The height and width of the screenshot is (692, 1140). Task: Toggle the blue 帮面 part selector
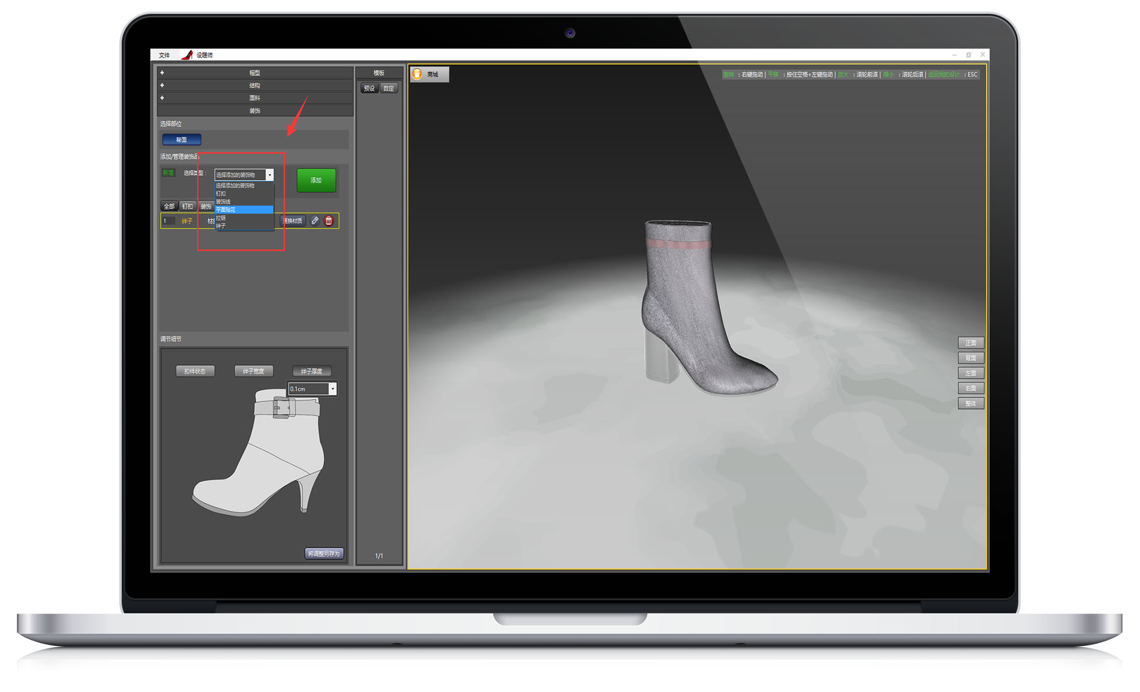point(181,140)
